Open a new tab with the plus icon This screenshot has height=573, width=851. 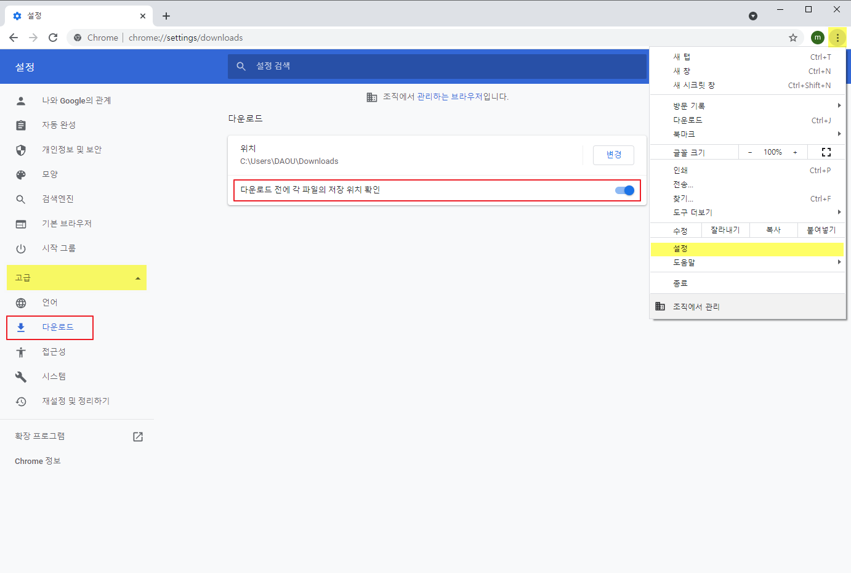pos(166,16)
